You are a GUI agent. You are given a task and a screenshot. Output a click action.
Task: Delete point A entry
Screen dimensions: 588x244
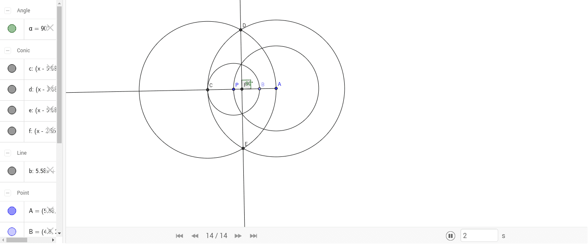(x=50, y=210)
